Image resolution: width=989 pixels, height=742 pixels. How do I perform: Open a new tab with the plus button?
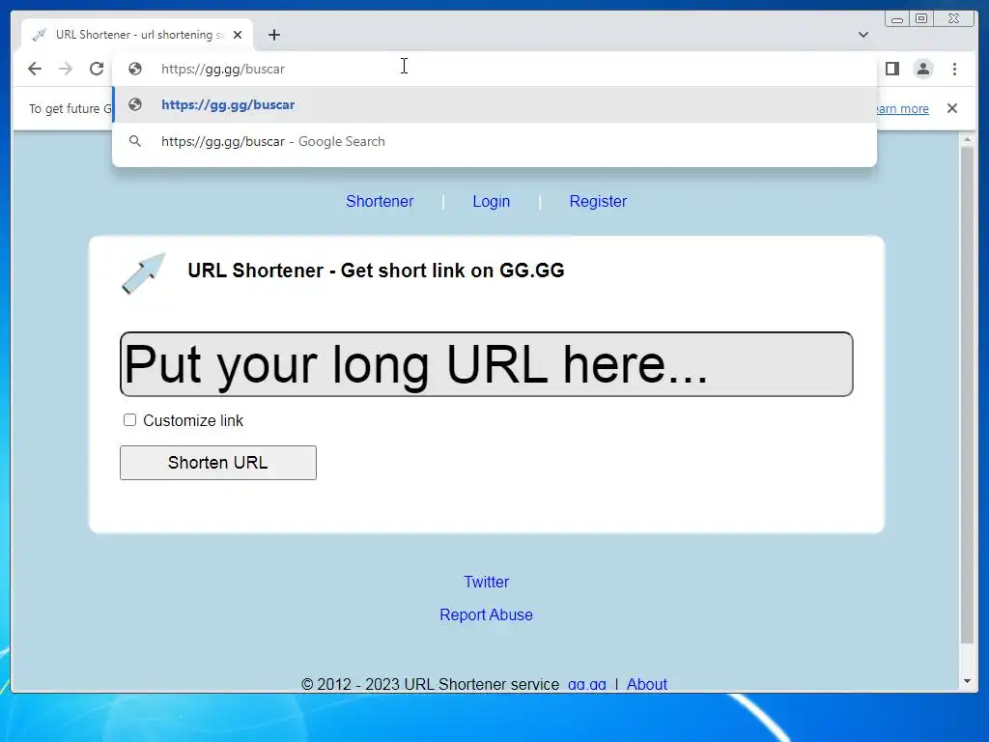click(273, 35)
